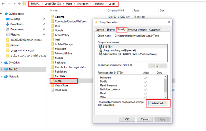206x131 pixels.
Task: Sort by the Type column header
Action: [137, 11]
